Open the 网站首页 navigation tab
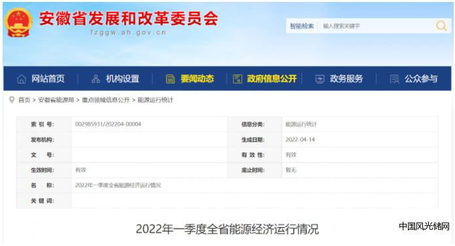 pyautogui.click(x=48, y=79)
